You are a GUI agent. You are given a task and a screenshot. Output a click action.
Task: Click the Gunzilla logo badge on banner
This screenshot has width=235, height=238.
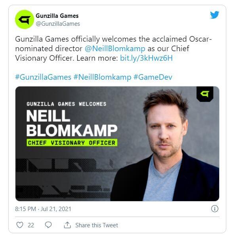click(205, 94)
